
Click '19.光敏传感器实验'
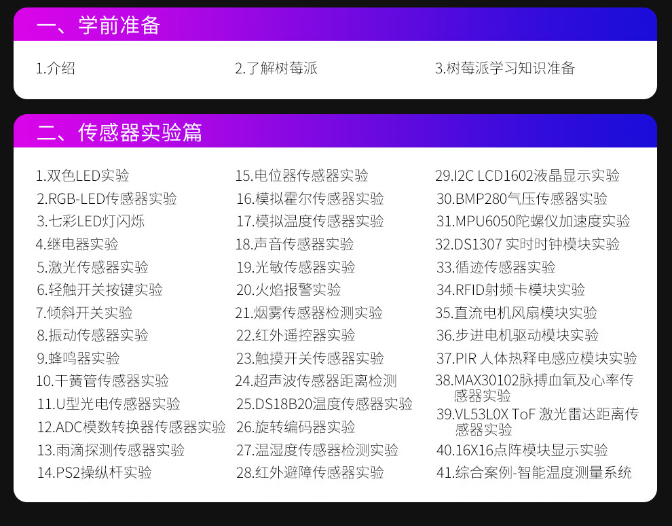point(296,267)
